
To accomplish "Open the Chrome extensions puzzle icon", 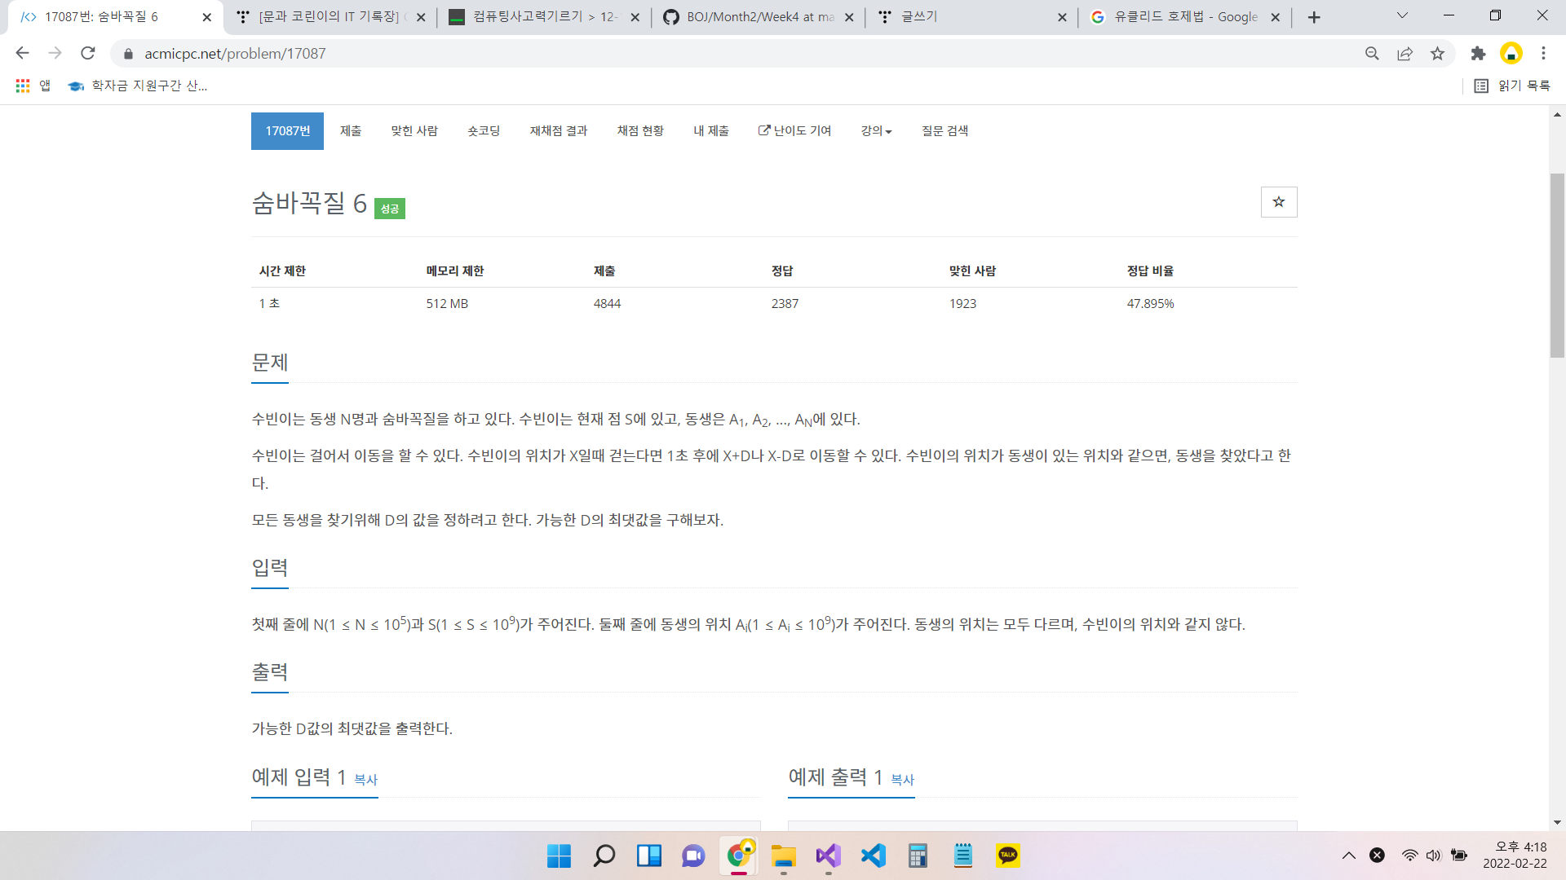I will pos(1478,54).
